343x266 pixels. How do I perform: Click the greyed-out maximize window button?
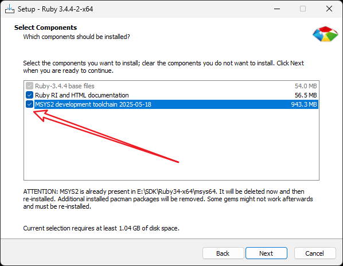[303, 9]
